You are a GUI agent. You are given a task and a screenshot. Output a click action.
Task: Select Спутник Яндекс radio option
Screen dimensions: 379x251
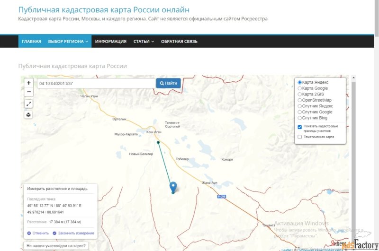(x=300, y=106)
